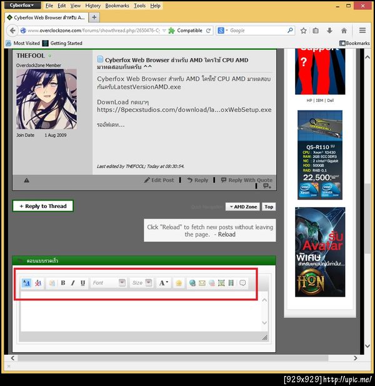Click the Top button
This screenshot has width=375, height=386.
click(269, 207)
